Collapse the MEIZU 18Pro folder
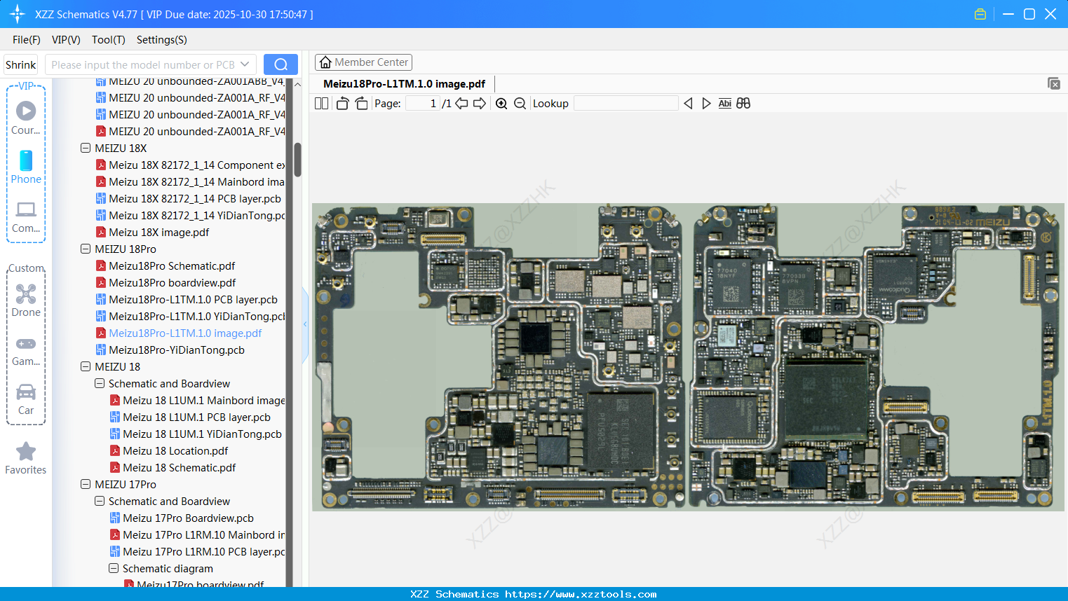The width and height of the screenshot is (1068, 601). pos(86,249)
